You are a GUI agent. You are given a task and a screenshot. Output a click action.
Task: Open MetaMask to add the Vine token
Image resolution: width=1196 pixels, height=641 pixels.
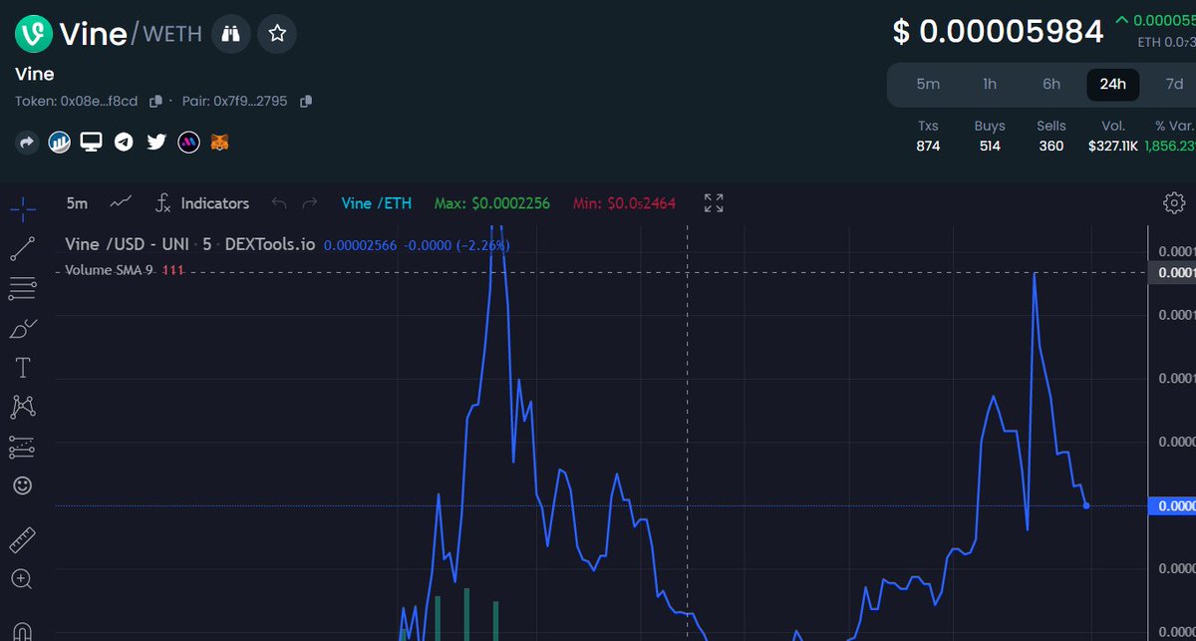pos(218,142)
